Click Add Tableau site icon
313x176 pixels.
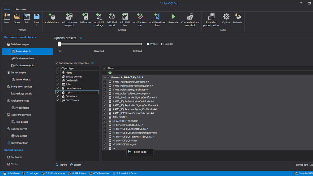[x=140, y=16]
